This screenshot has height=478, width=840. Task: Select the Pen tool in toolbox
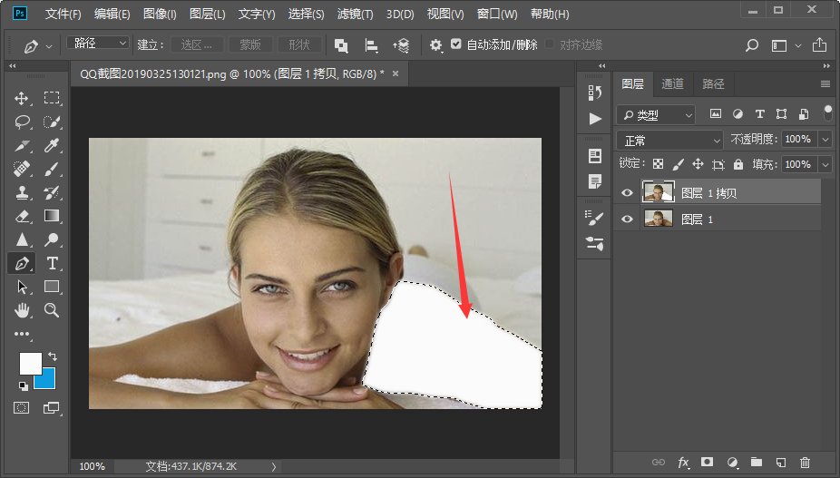coord(22,263)
